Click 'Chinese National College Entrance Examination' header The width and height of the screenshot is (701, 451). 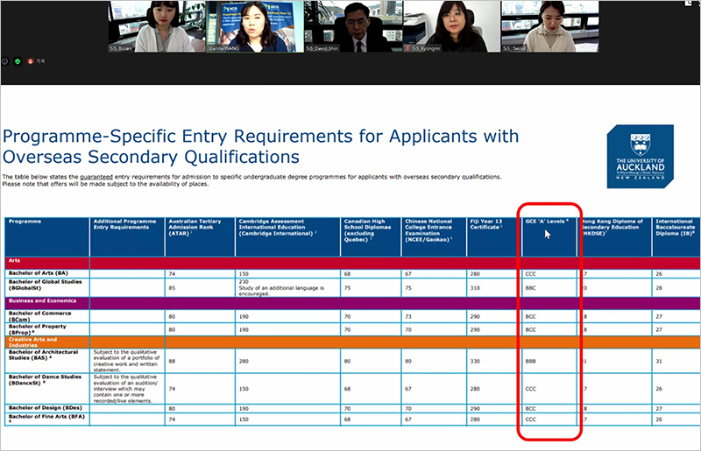pos(434,237)
